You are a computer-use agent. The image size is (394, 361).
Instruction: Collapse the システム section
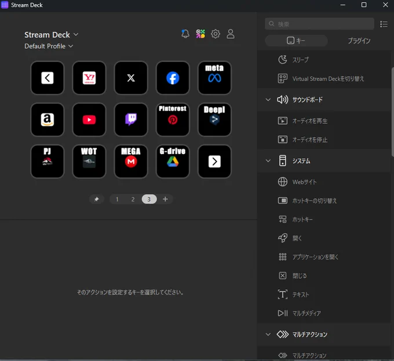268,161
